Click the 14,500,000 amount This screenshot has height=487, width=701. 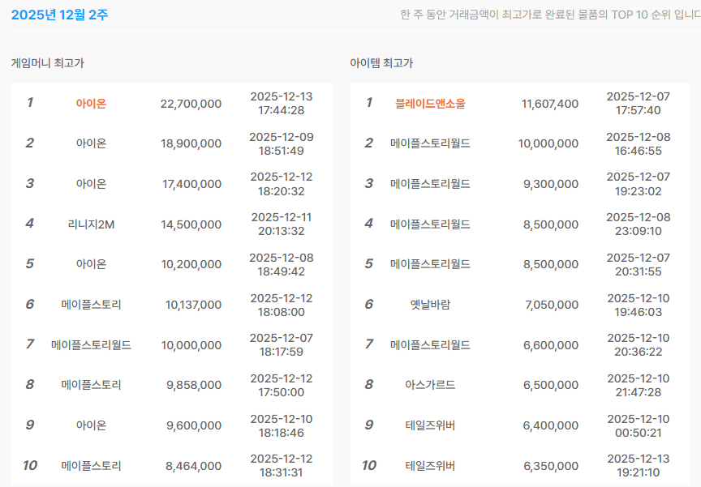191,224
